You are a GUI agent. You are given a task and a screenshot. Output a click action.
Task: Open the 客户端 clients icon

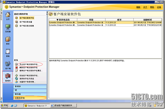tap(8, 64)
